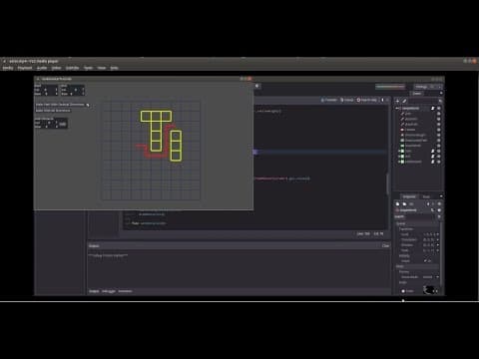Open the script attached to root node
The width and height of the screenshot is (479, 359).
433,109
